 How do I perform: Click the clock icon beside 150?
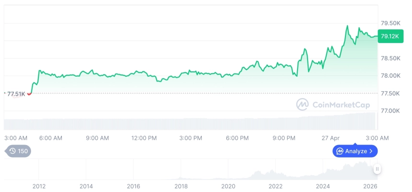(x=12, y=151)
